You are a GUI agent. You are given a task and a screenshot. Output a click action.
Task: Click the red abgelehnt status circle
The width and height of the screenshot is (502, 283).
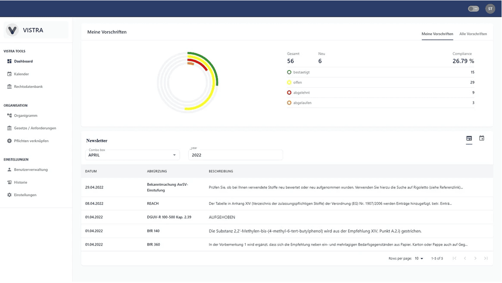click(x=289, y=92)
